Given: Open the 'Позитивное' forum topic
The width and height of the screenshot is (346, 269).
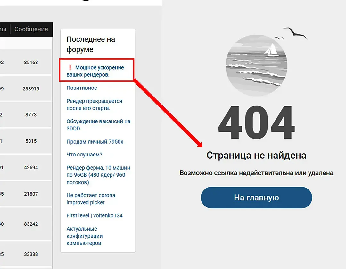Looking at the screenshot, I should click(x=82, y=88).
